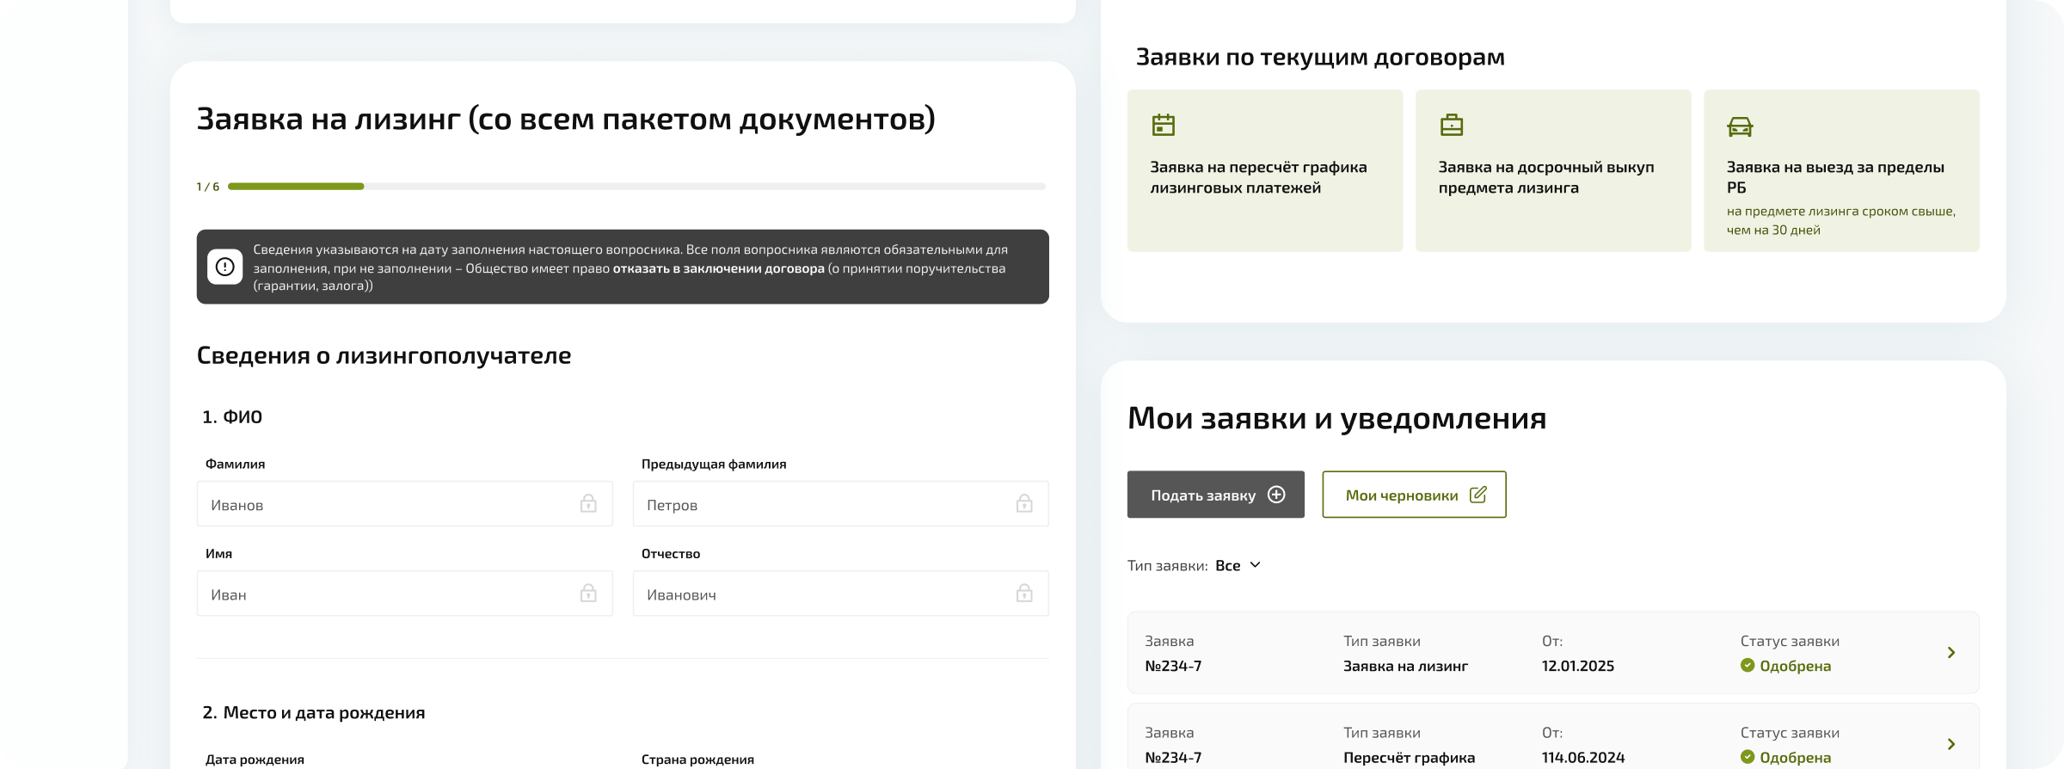The height and width of the screenshot is (769, 2064).
Task: Click the 1/6 form progress bar
Action: coord(636,186)
